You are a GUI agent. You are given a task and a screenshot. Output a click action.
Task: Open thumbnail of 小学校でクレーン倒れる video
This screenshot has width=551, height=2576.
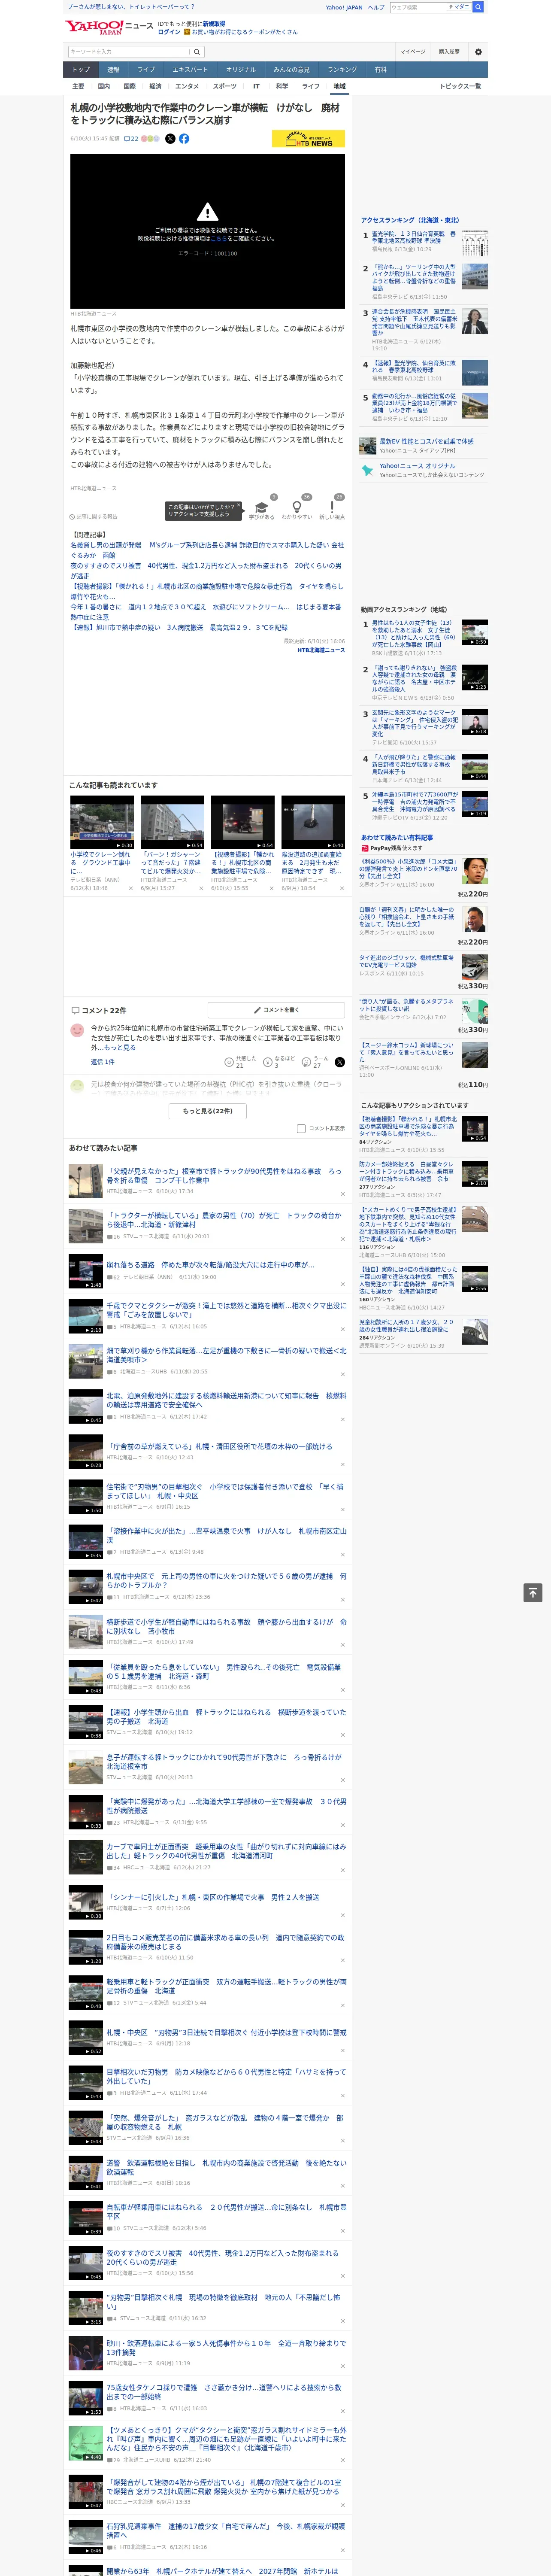click(102, 823)
